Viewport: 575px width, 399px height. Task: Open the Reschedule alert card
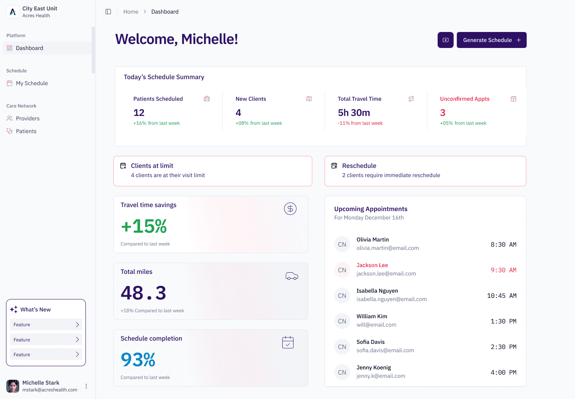[x=425, y=171]
